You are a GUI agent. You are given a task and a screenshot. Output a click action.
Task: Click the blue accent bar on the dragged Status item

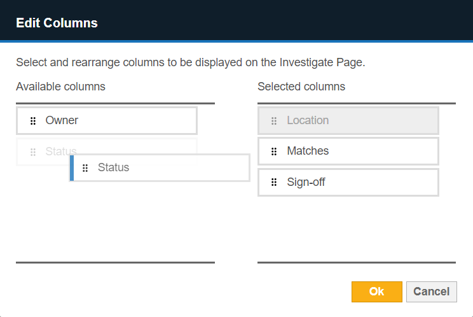coord(72,168)
